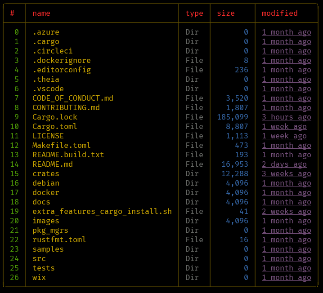This screenshot has width=323, height=293.
Task: Click the '2 weeks ago' modified link
Action: [286, 211]
